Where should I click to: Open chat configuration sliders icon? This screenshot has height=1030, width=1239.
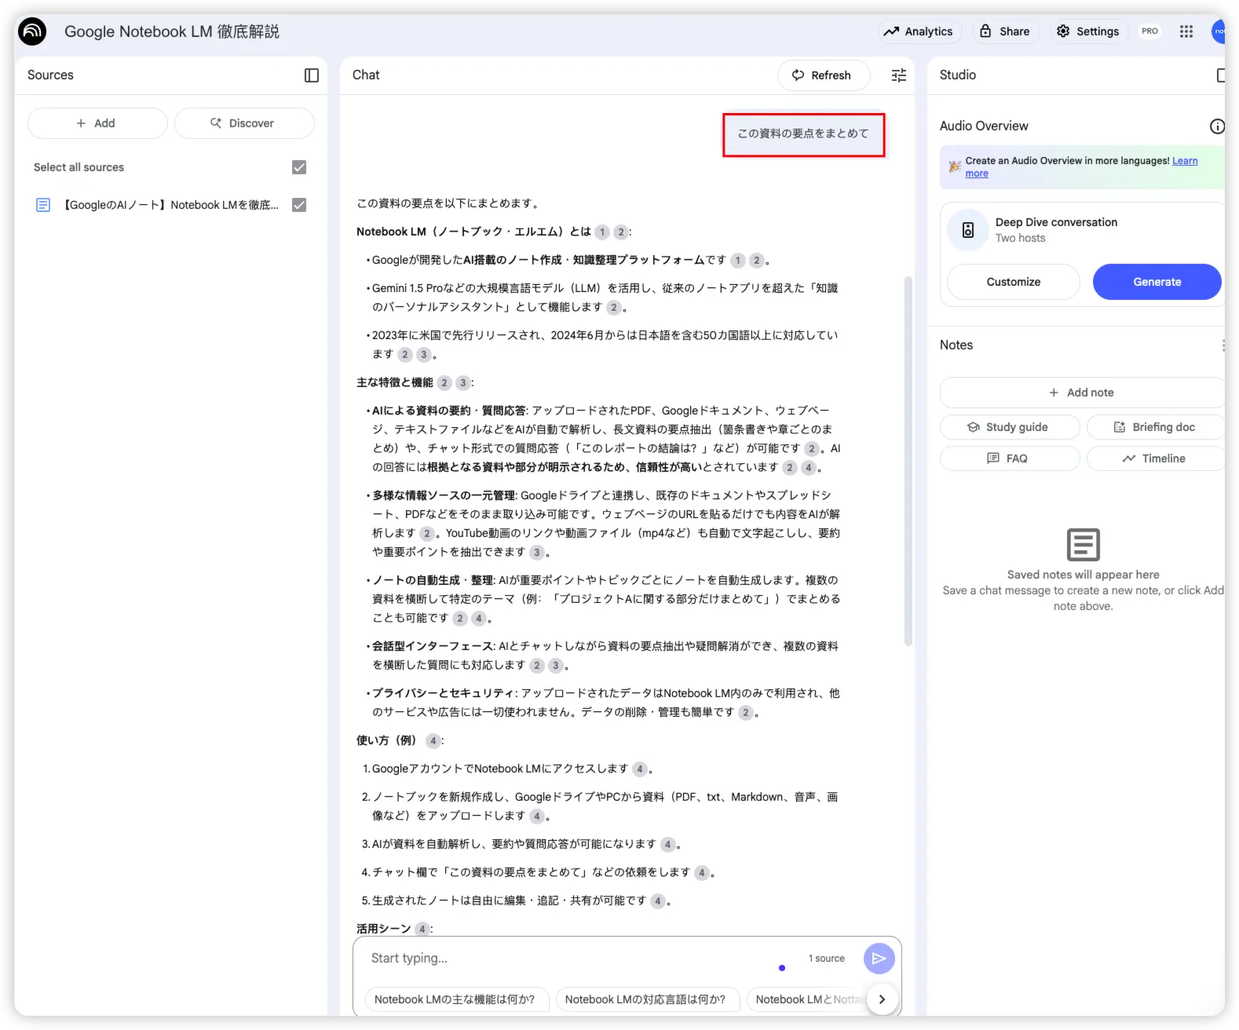pos(899,75)
